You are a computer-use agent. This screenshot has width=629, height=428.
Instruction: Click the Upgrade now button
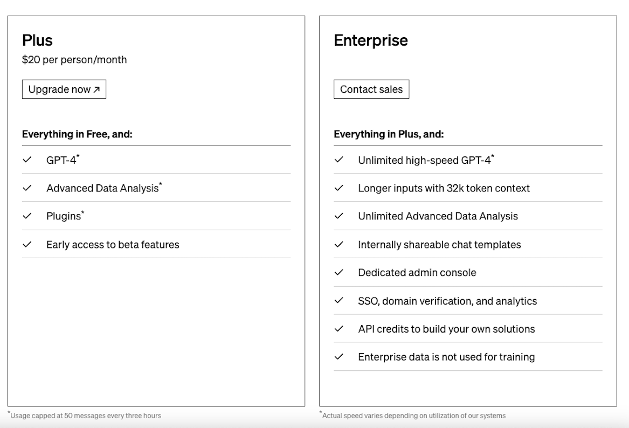tap(64, 89)
